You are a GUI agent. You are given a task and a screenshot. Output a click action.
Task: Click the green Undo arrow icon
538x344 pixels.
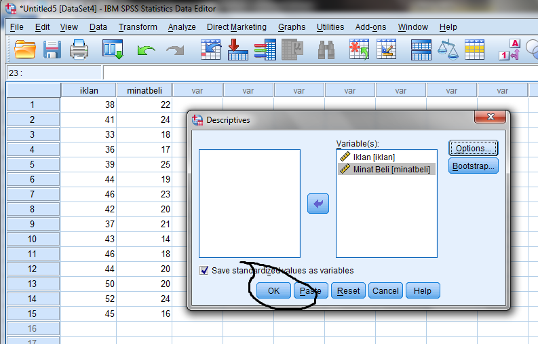click(x=146, y=50)
